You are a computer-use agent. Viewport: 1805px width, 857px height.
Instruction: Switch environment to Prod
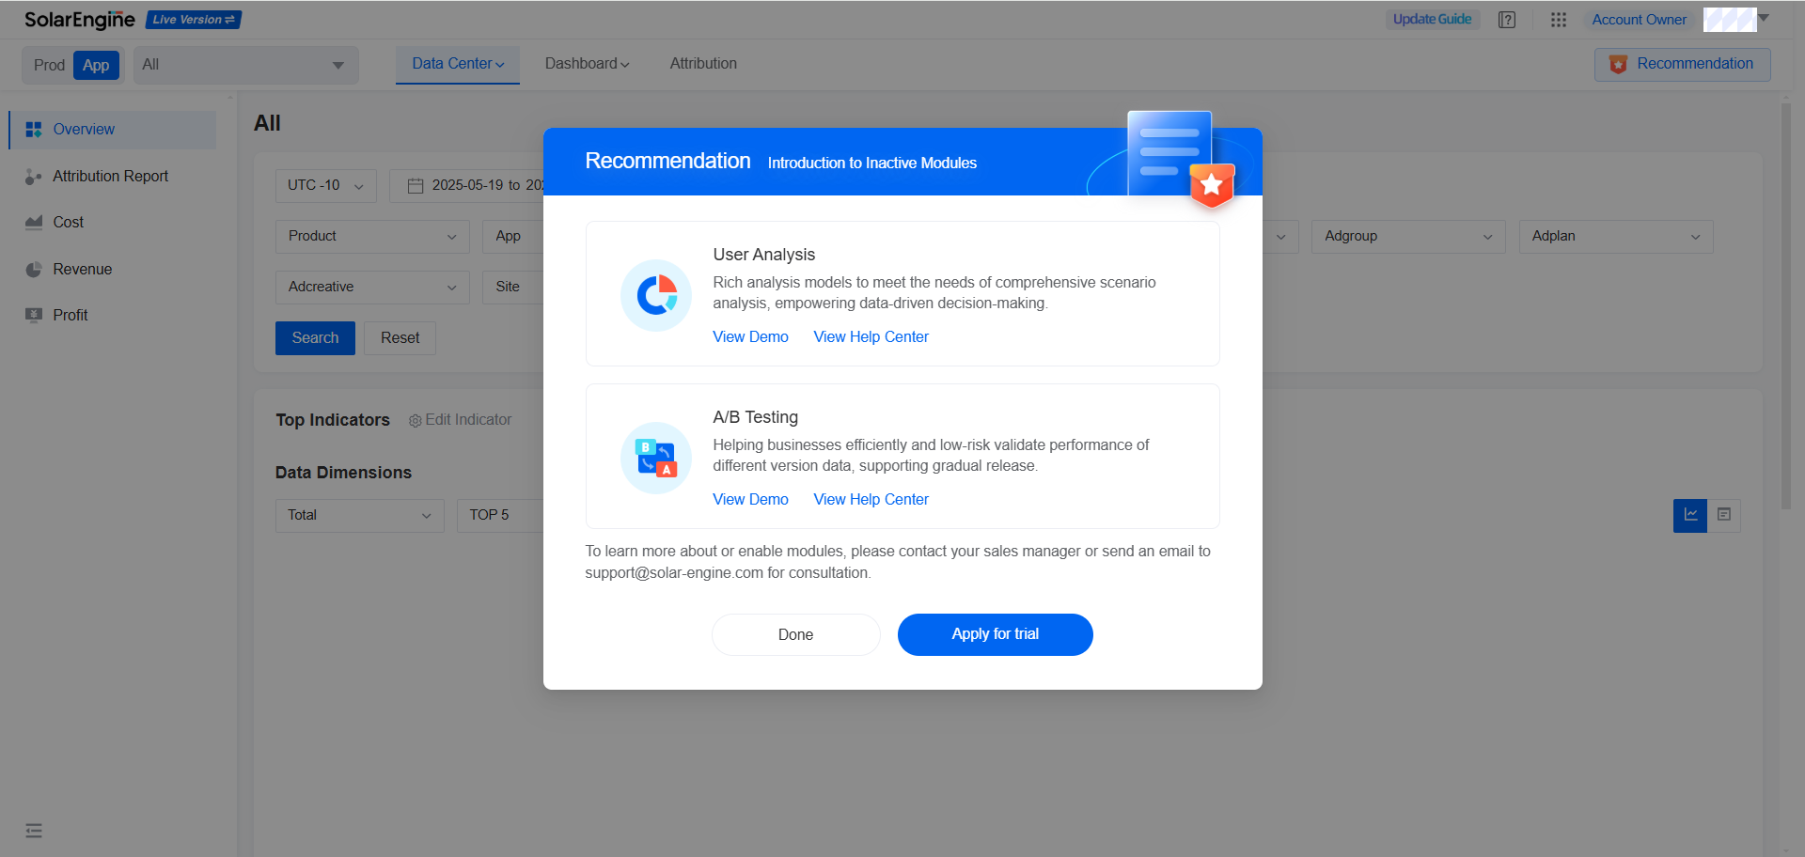coord(49,65)
